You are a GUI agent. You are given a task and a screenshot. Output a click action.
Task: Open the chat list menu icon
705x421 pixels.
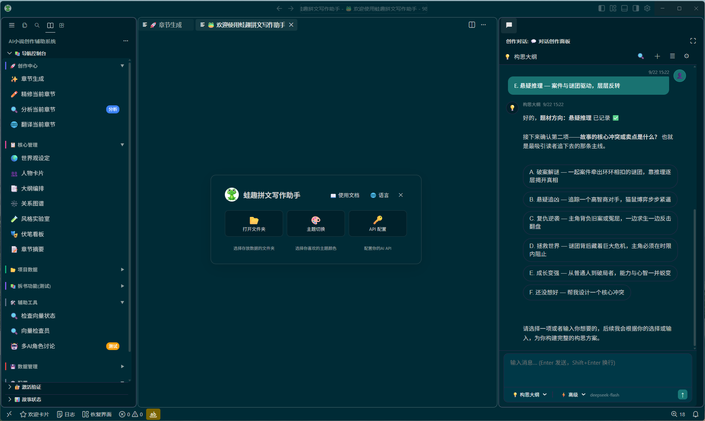click(672, 56)
